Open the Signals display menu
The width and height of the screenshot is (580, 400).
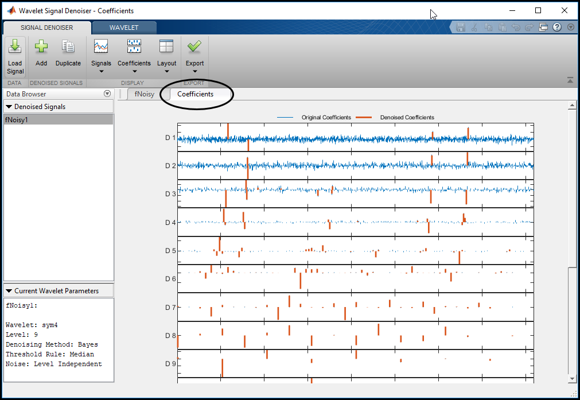101,56
